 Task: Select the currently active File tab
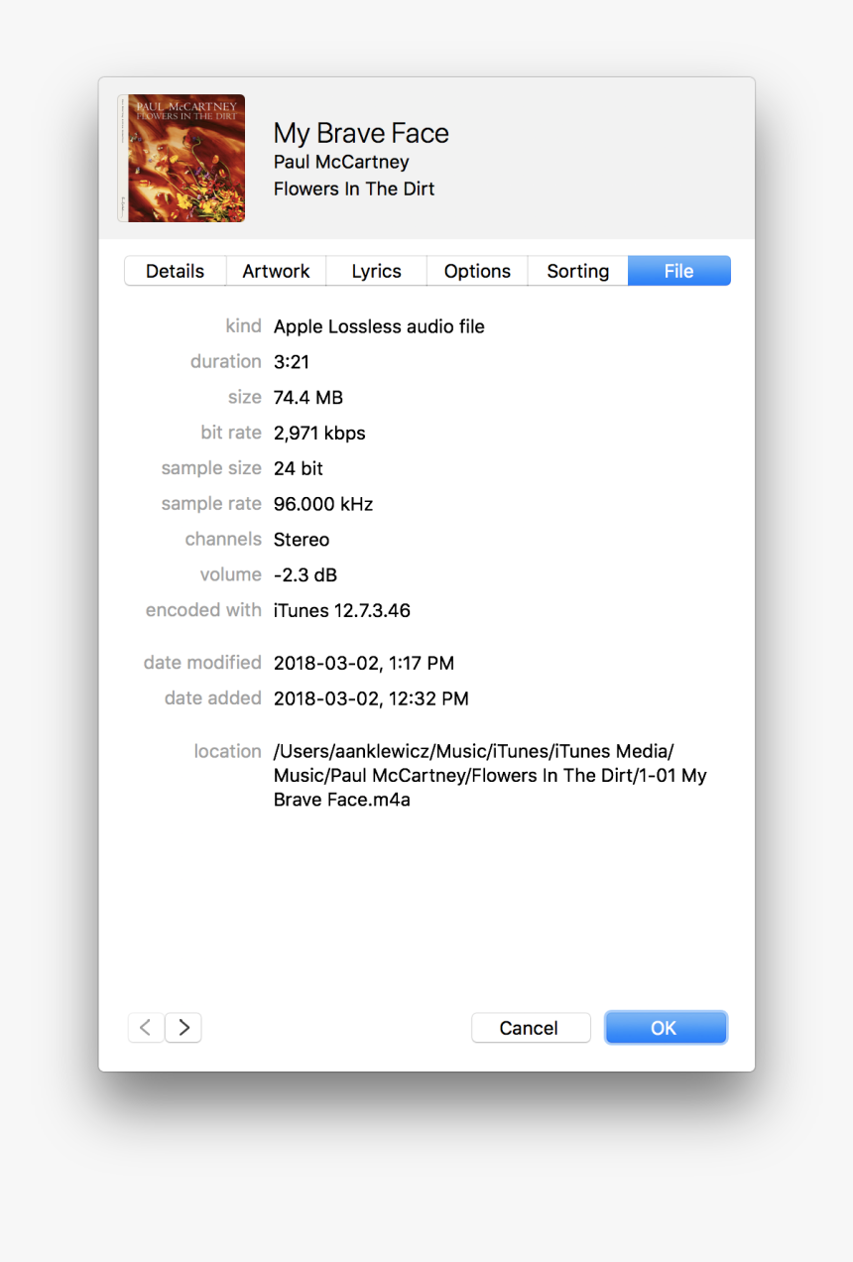[678, 270]
